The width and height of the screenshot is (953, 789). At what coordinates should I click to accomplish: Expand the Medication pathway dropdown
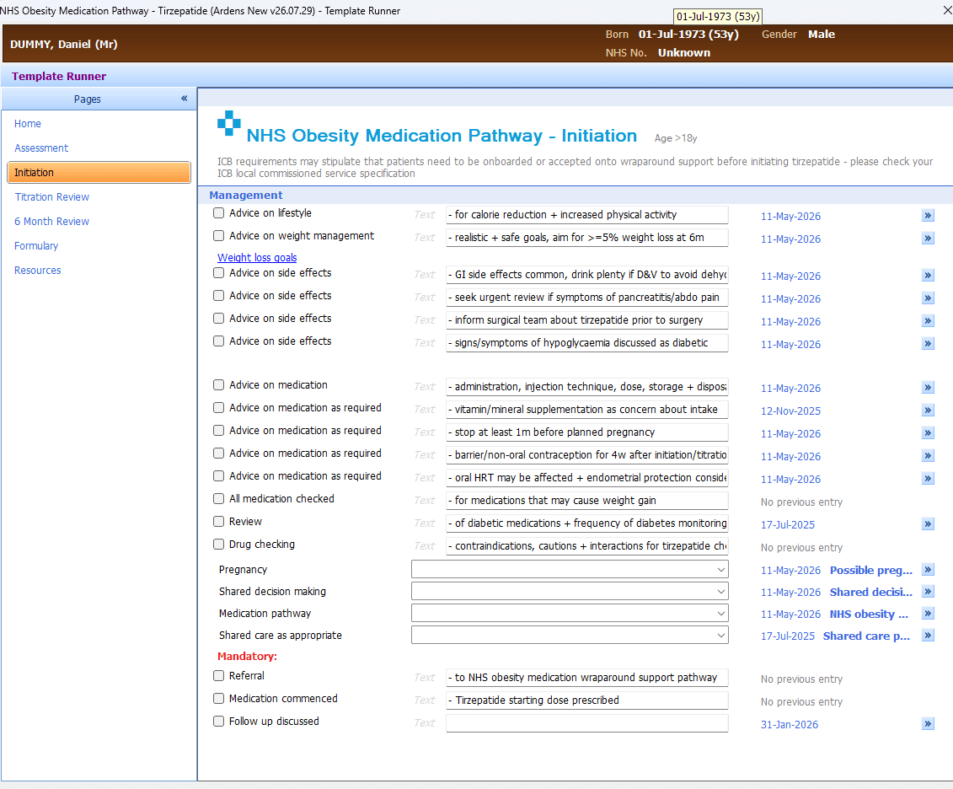pyautogui.click(x=570, y=614)
